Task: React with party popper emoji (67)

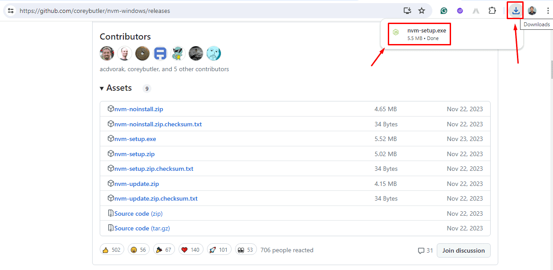Action: pos(164,250)
